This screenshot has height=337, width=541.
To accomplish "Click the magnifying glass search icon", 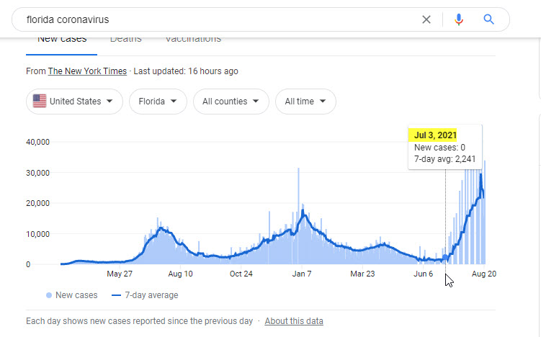I will tap(489, 19).
